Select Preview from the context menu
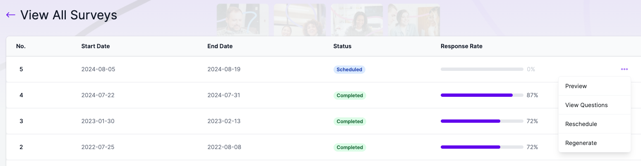641x166 pixels. pyautogui.click(x=576, y=86)
